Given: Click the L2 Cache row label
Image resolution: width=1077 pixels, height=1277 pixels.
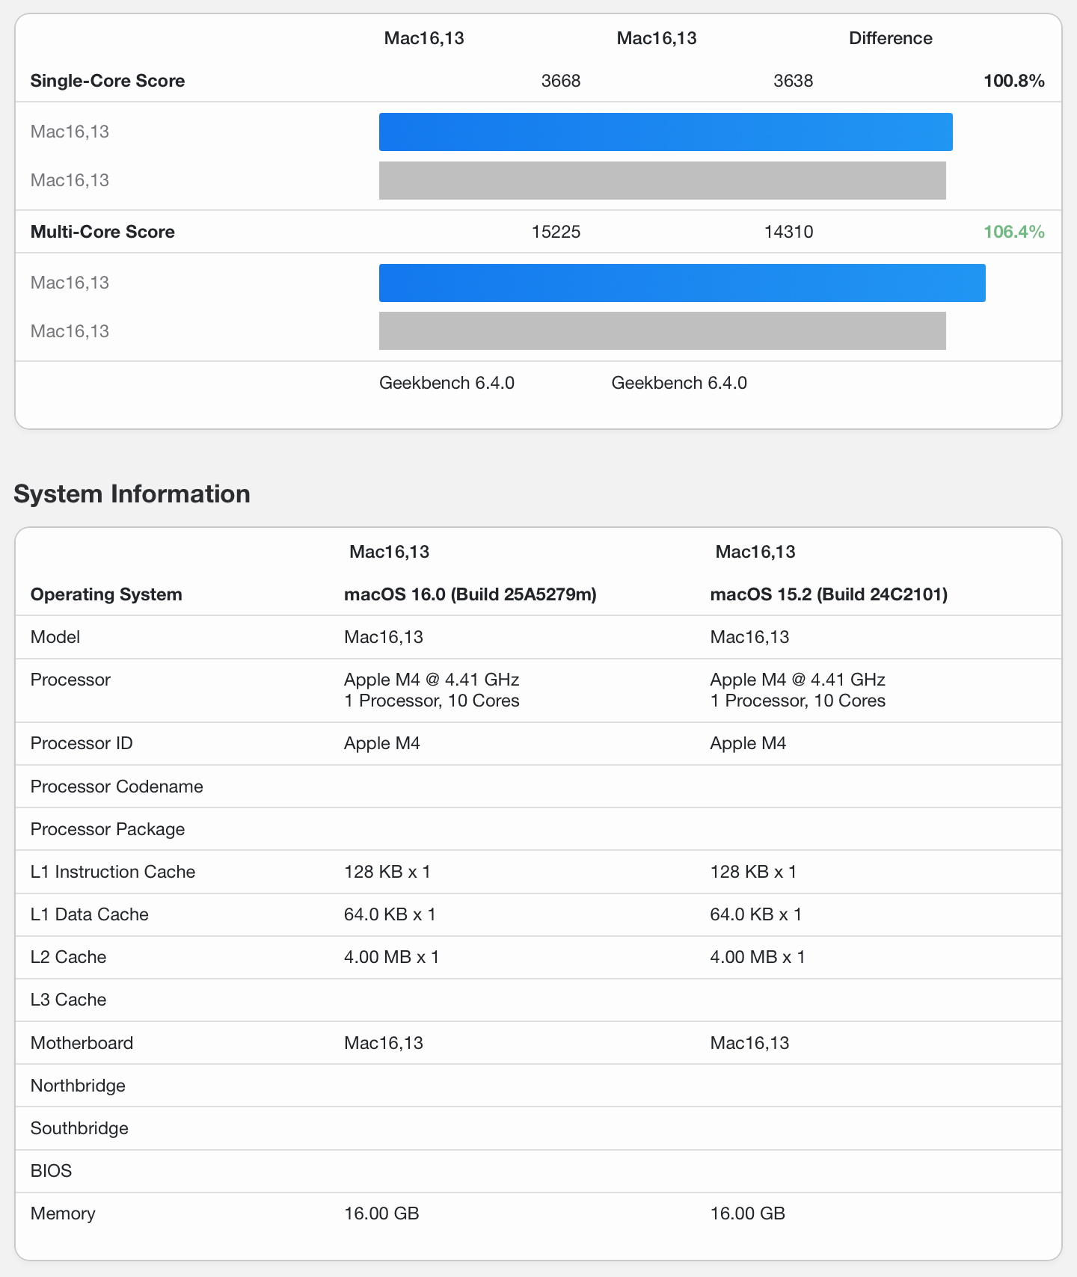Looking at the screenshot, I should pos(68,957).
